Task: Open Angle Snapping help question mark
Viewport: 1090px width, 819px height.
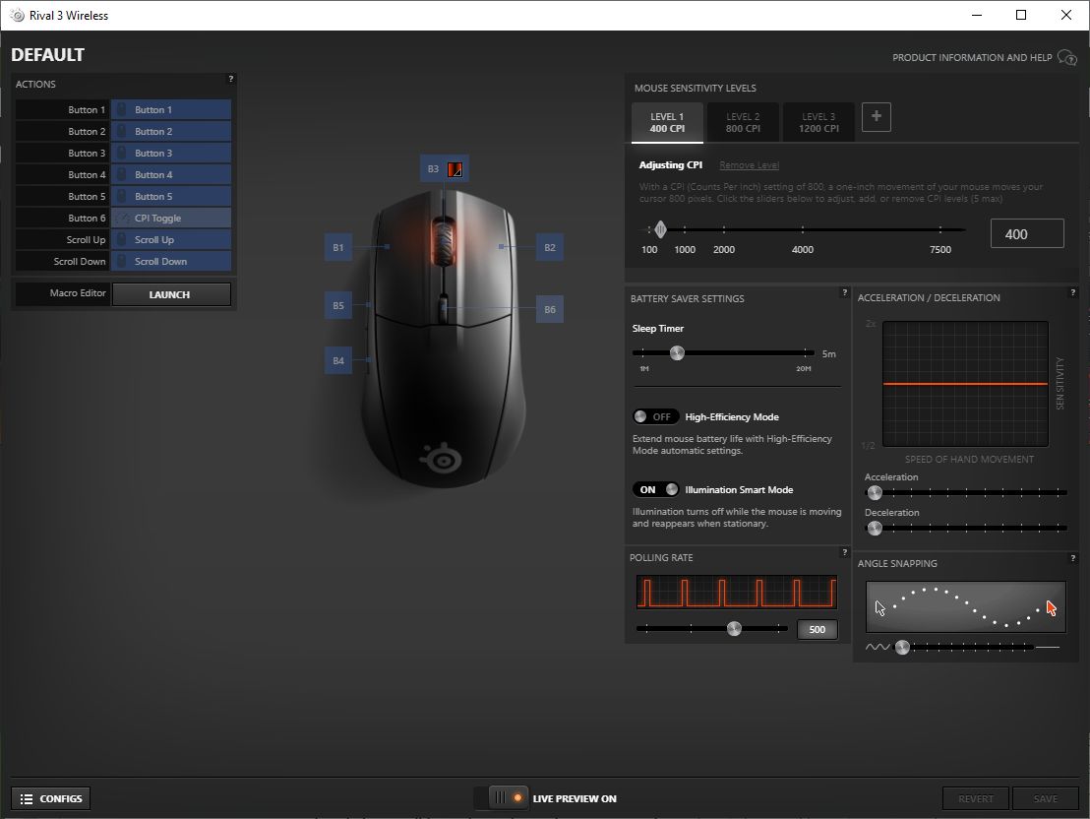Action: 1072,558
